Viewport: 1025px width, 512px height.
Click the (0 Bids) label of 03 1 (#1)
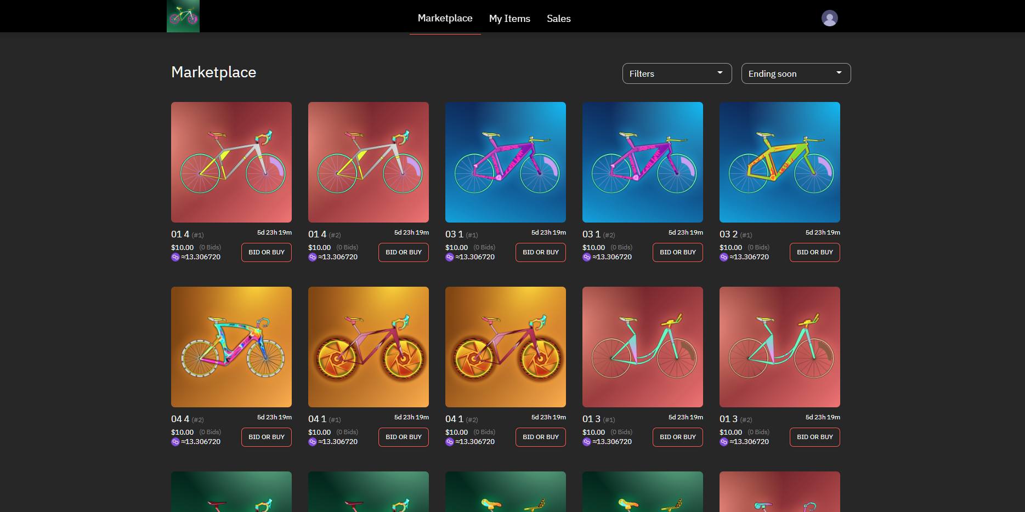pyautogui.click(x=484, y=248)
